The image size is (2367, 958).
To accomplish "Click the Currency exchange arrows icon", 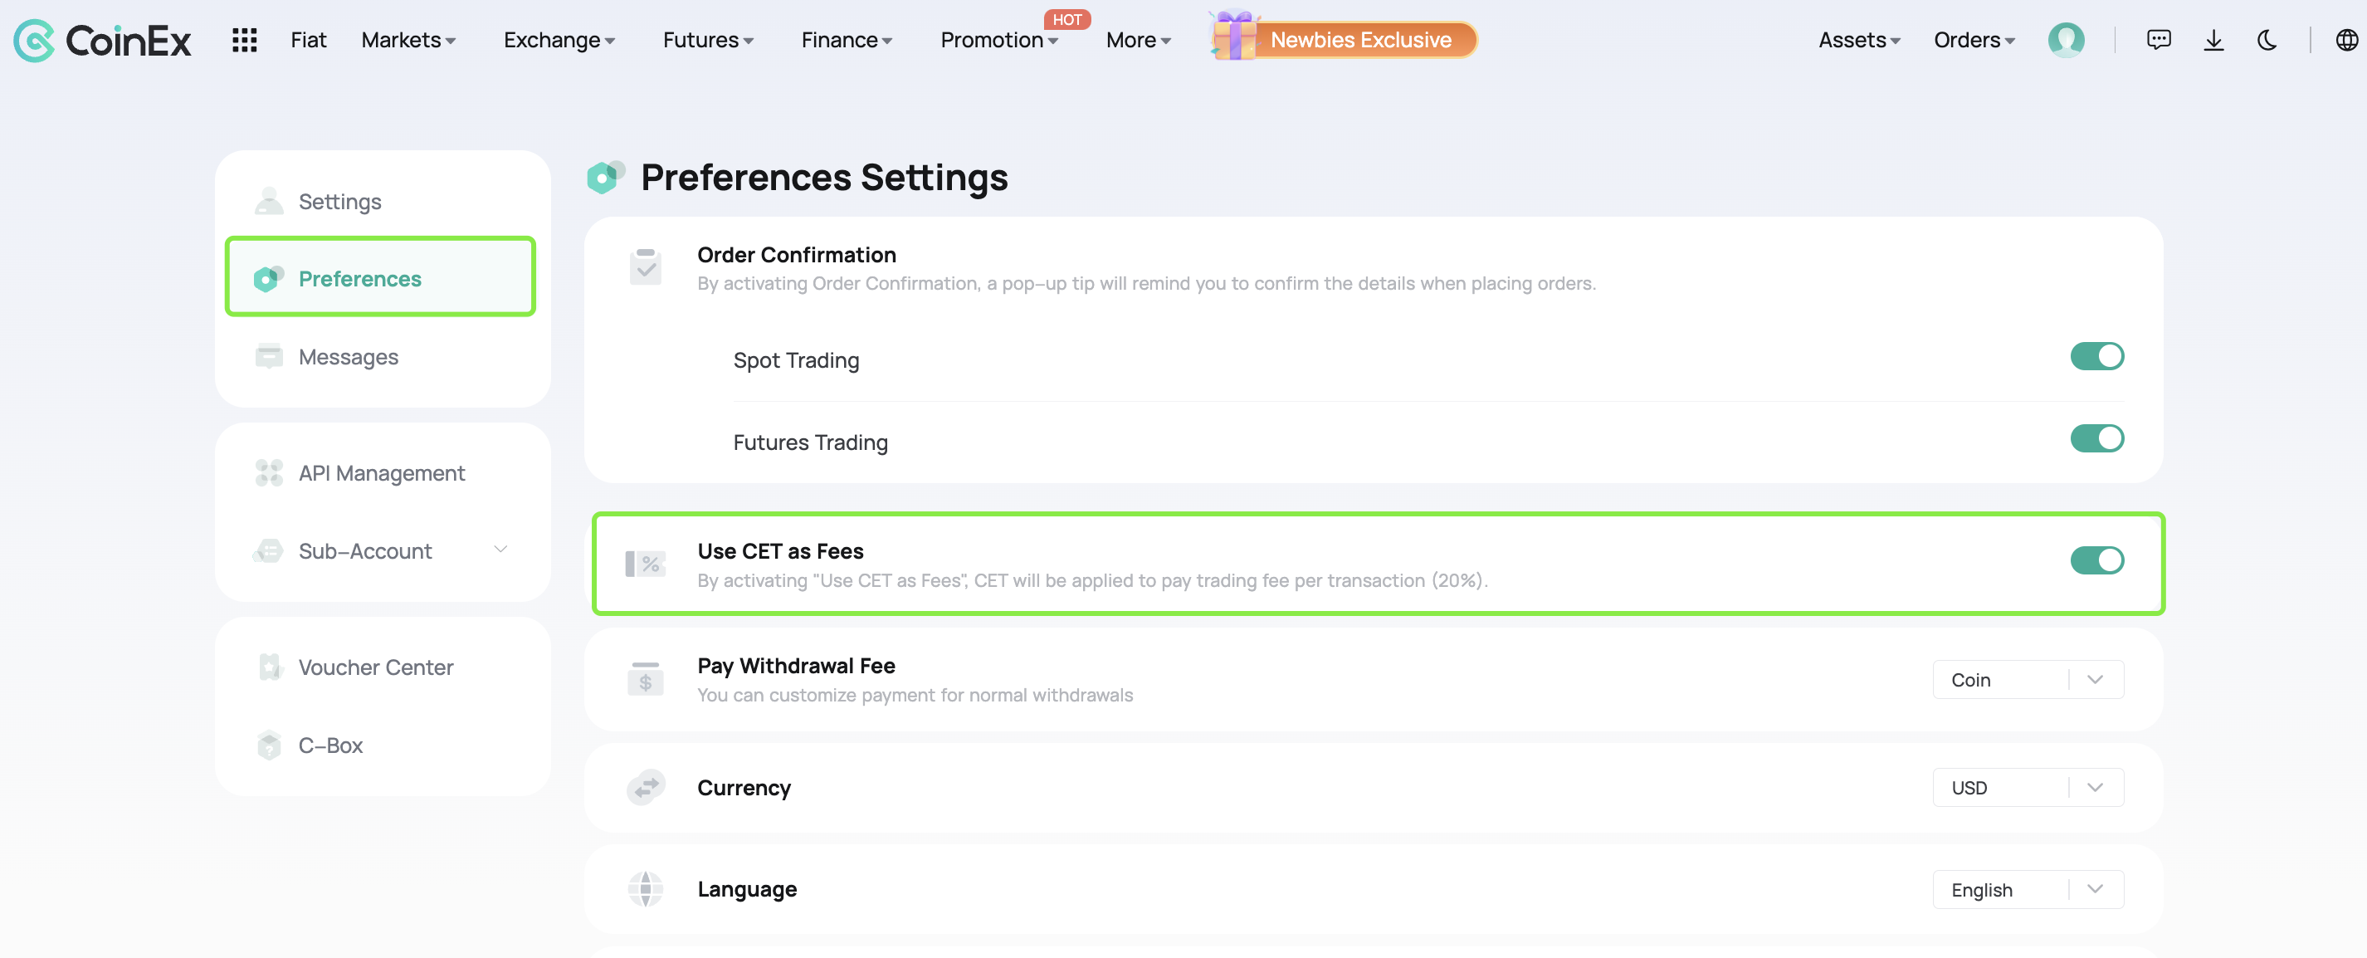I will click(x=645, y=787).
